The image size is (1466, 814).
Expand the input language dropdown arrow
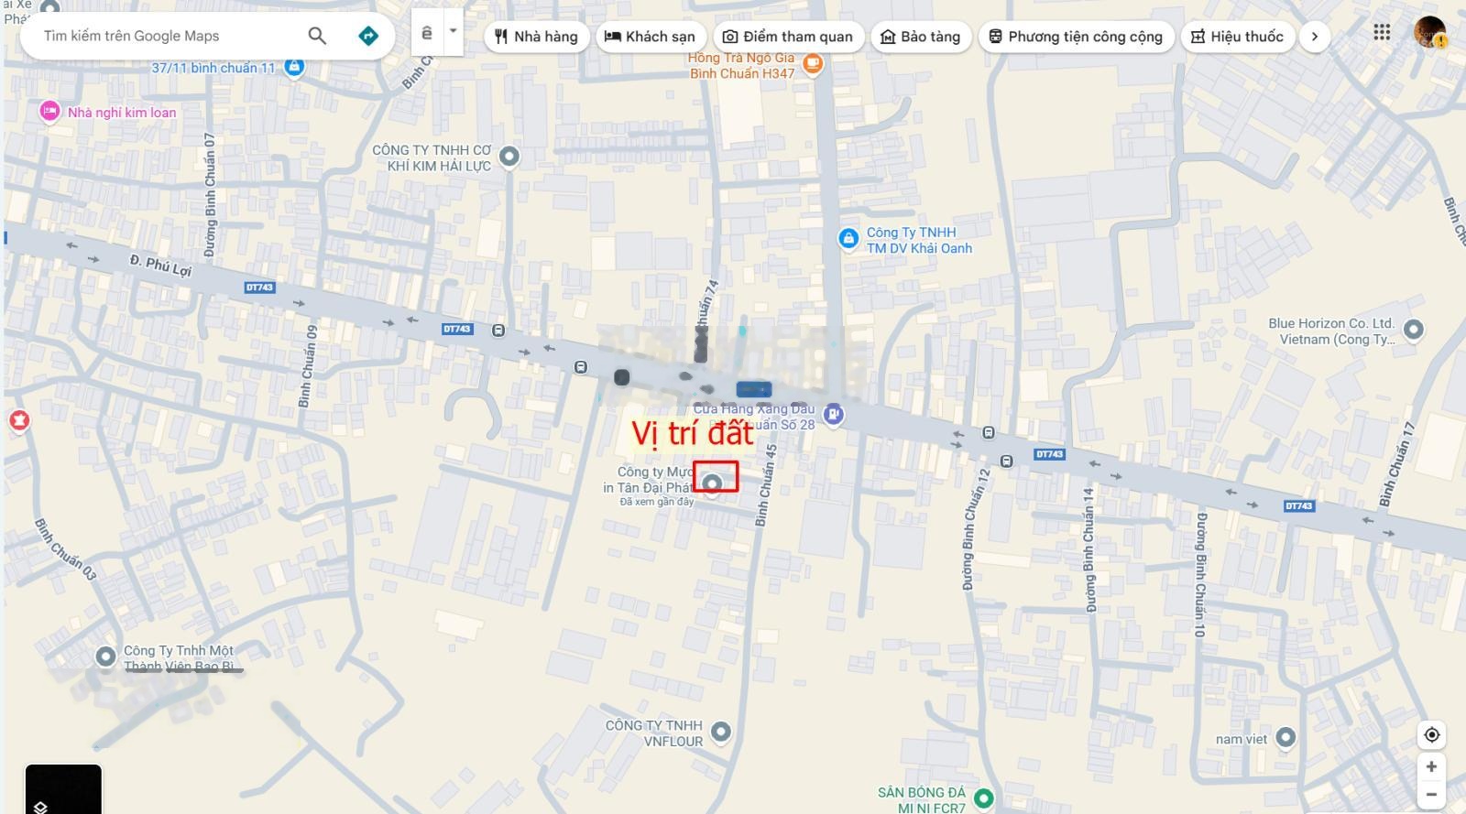453,30
